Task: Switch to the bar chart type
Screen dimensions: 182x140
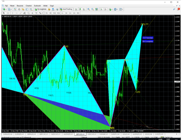Action: click(76, 9)
